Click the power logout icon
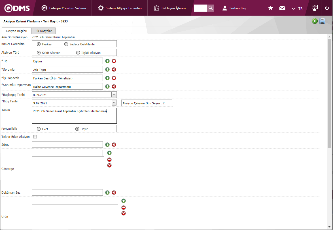The height and width of the screenshot is (230, 333). 327,8
